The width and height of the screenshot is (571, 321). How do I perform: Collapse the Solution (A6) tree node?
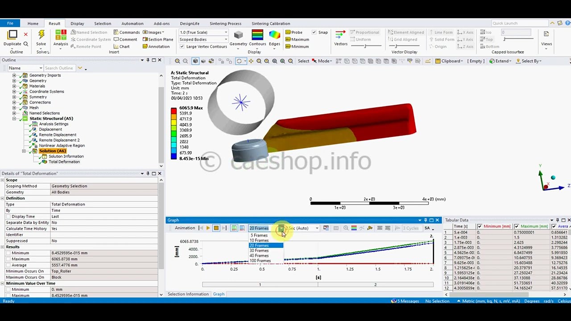click(x=24, y=151)
